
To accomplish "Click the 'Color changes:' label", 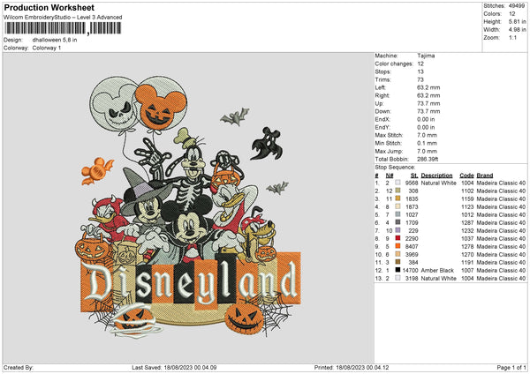I will pyautogui.click(x=394, y=64).
